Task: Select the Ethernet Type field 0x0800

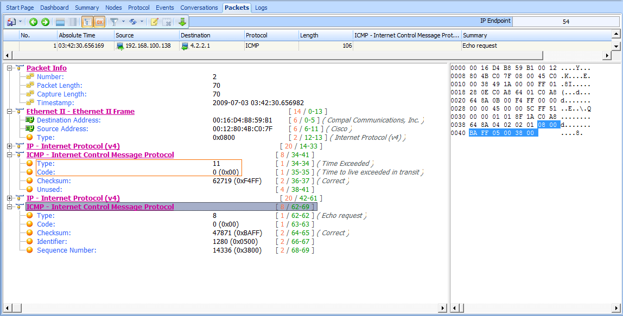Action: (x=216, y=138)
